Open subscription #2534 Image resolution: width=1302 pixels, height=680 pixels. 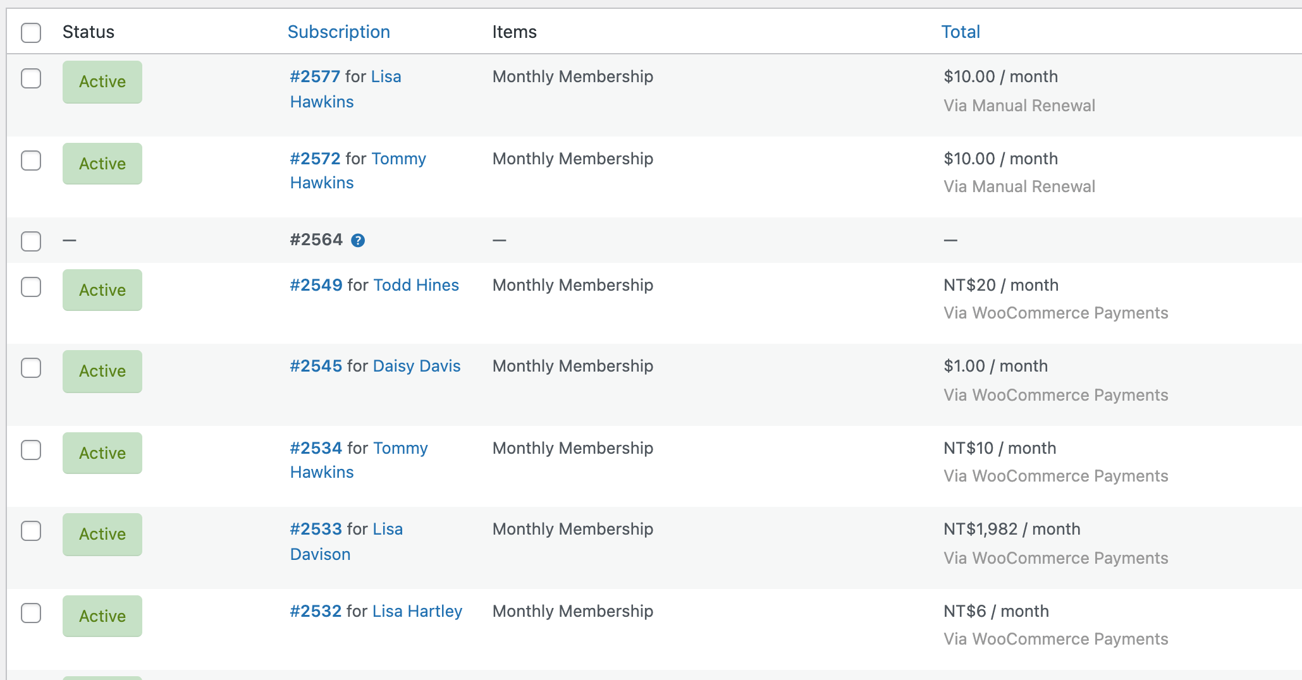point(315,448)
